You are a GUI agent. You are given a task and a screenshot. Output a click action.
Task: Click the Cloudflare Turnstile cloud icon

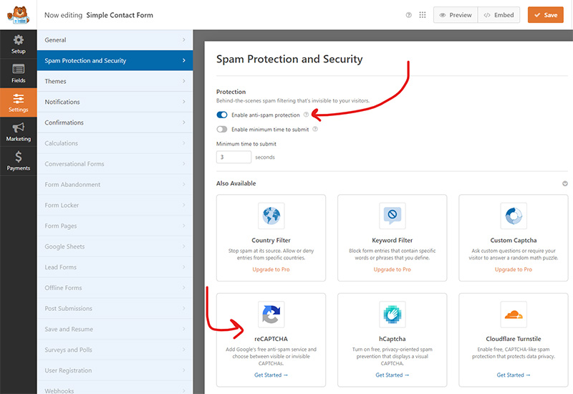(514, 314)
